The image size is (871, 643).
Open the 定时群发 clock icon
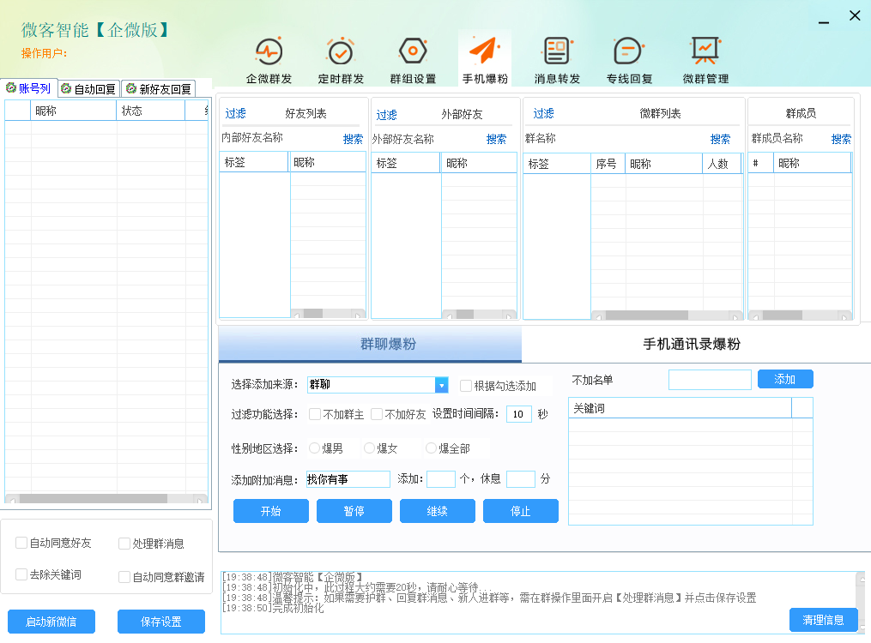click(341, 51)
